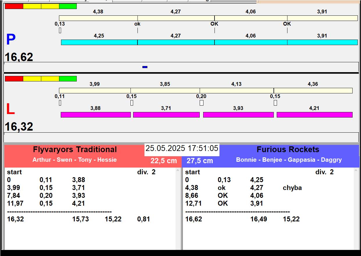Click the small blue marker below lane P
The height and width of the screenshot is (256, 361).
[x=145, y=67]
